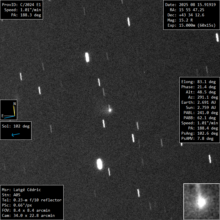Click the 'Phase: 21.4 deg' line
The height and width of the screenshot is (220, 220).
(x=199, y=87)
